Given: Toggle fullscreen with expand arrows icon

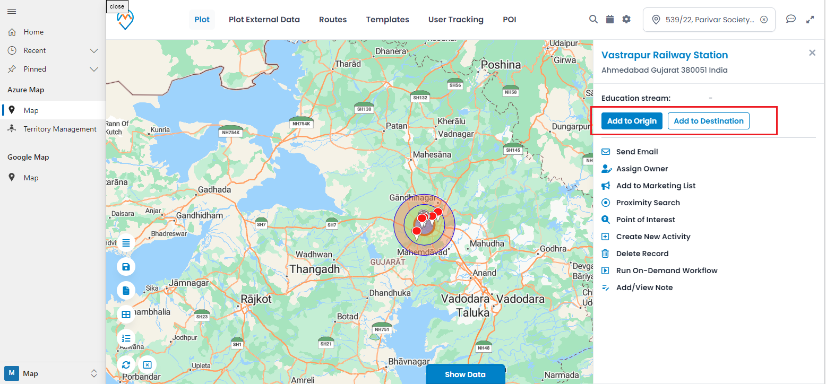Looking at the screenshot, I should click(x=810, y=19).
